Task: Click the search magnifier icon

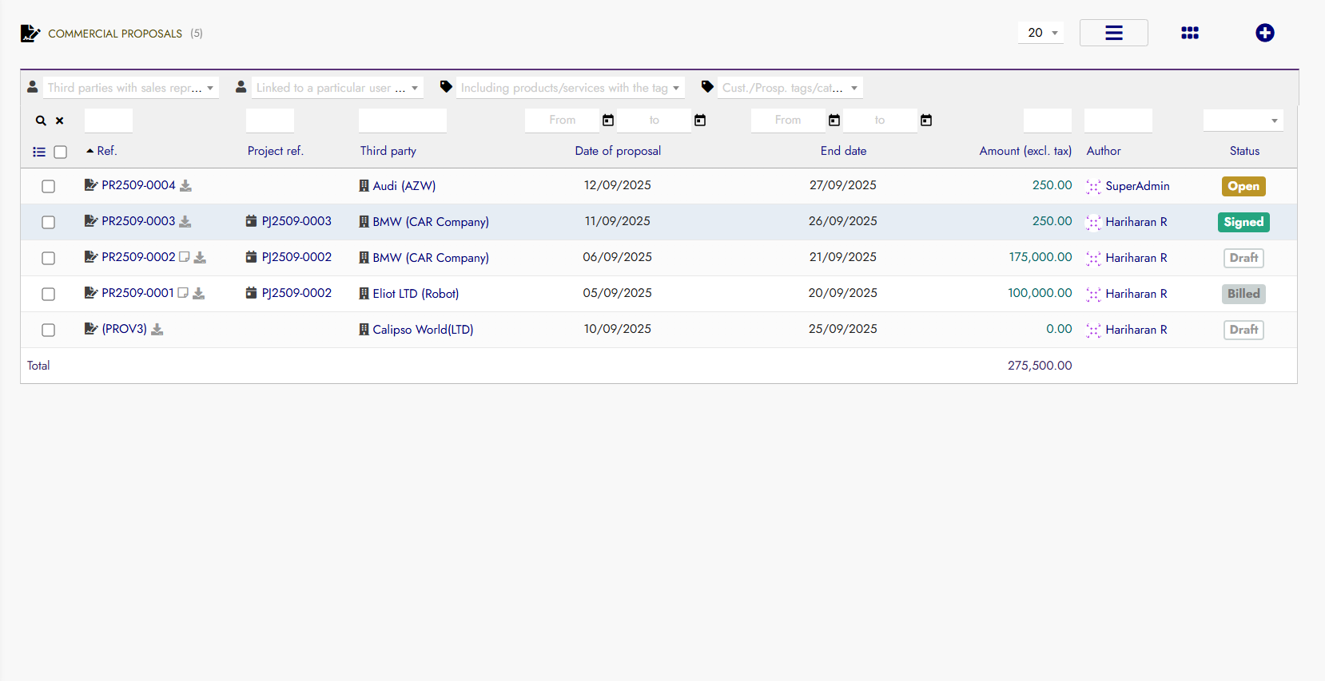Action: [41, 121]
